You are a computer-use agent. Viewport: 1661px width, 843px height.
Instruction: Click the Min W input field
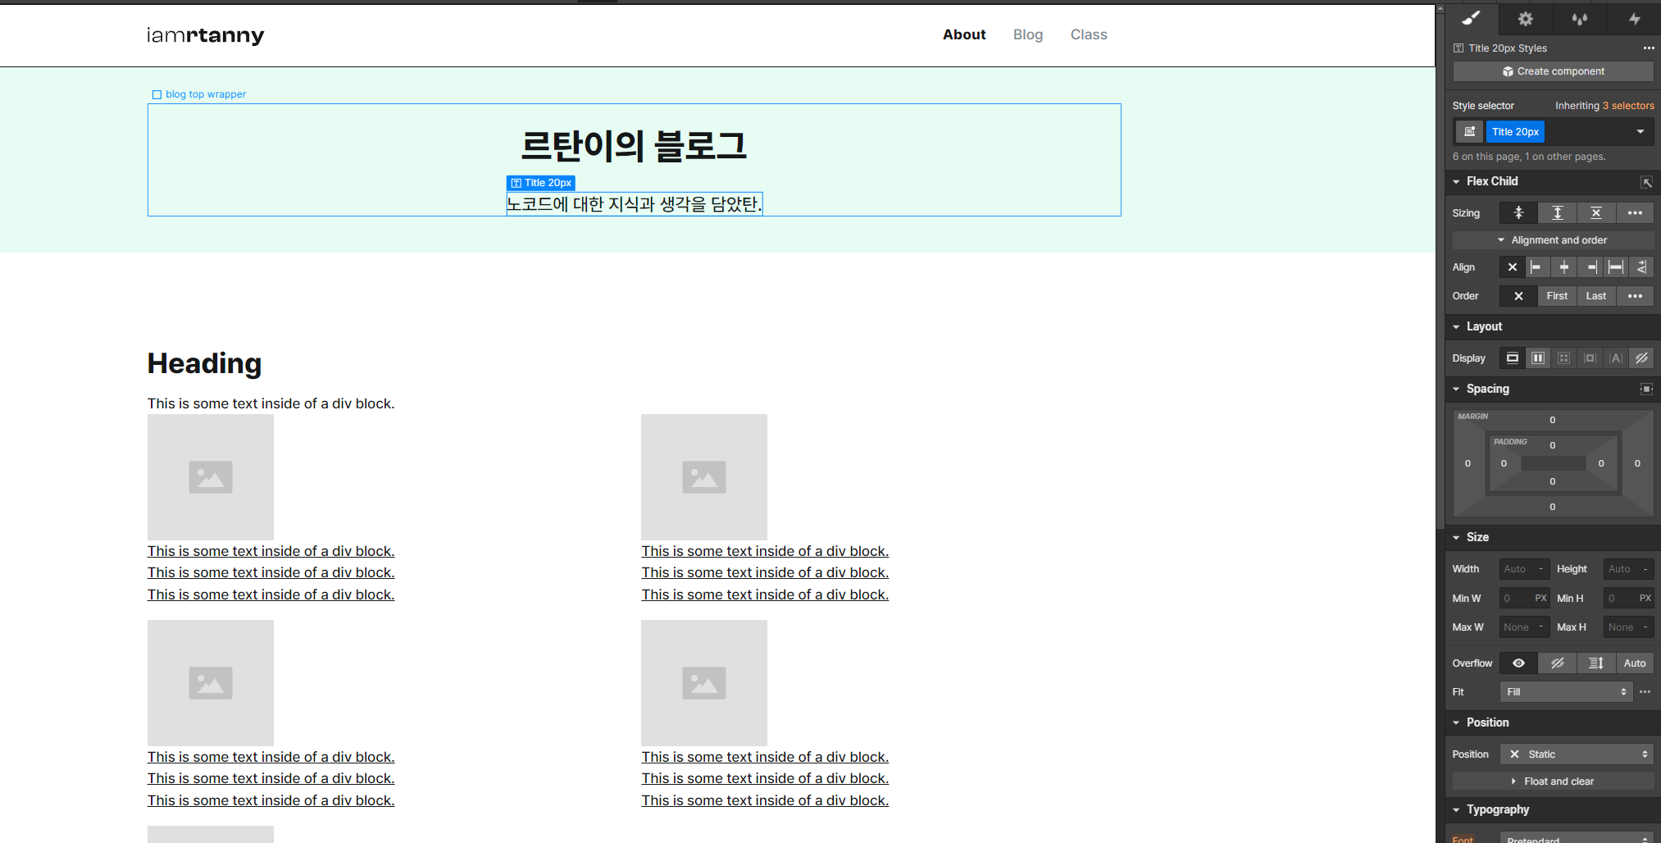point(1524,599)
